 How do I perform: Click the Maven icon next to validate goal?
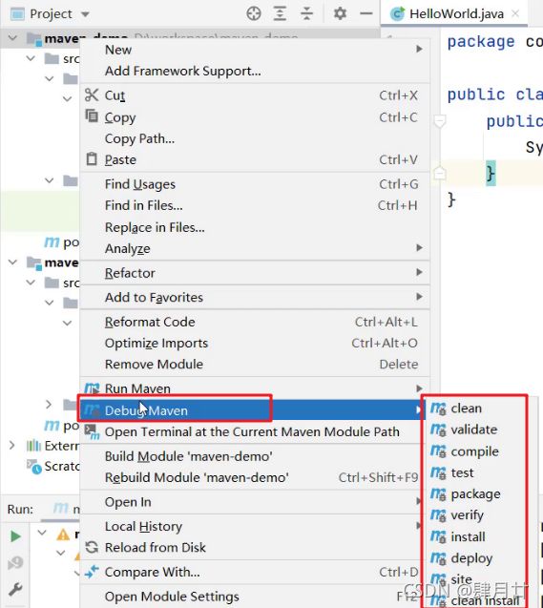coord(438,430)
